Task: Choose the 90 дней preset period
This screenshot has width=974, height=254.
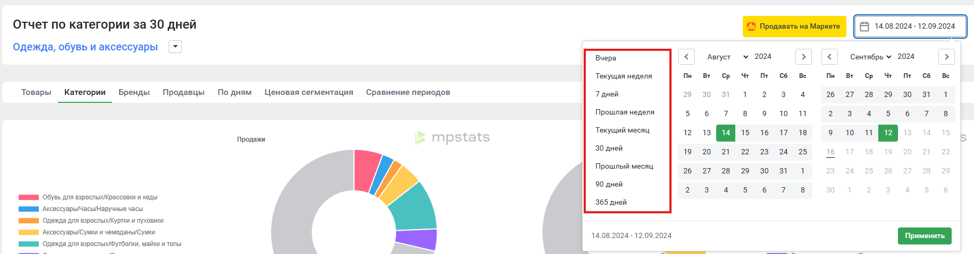Action: [x=609, y=184]
